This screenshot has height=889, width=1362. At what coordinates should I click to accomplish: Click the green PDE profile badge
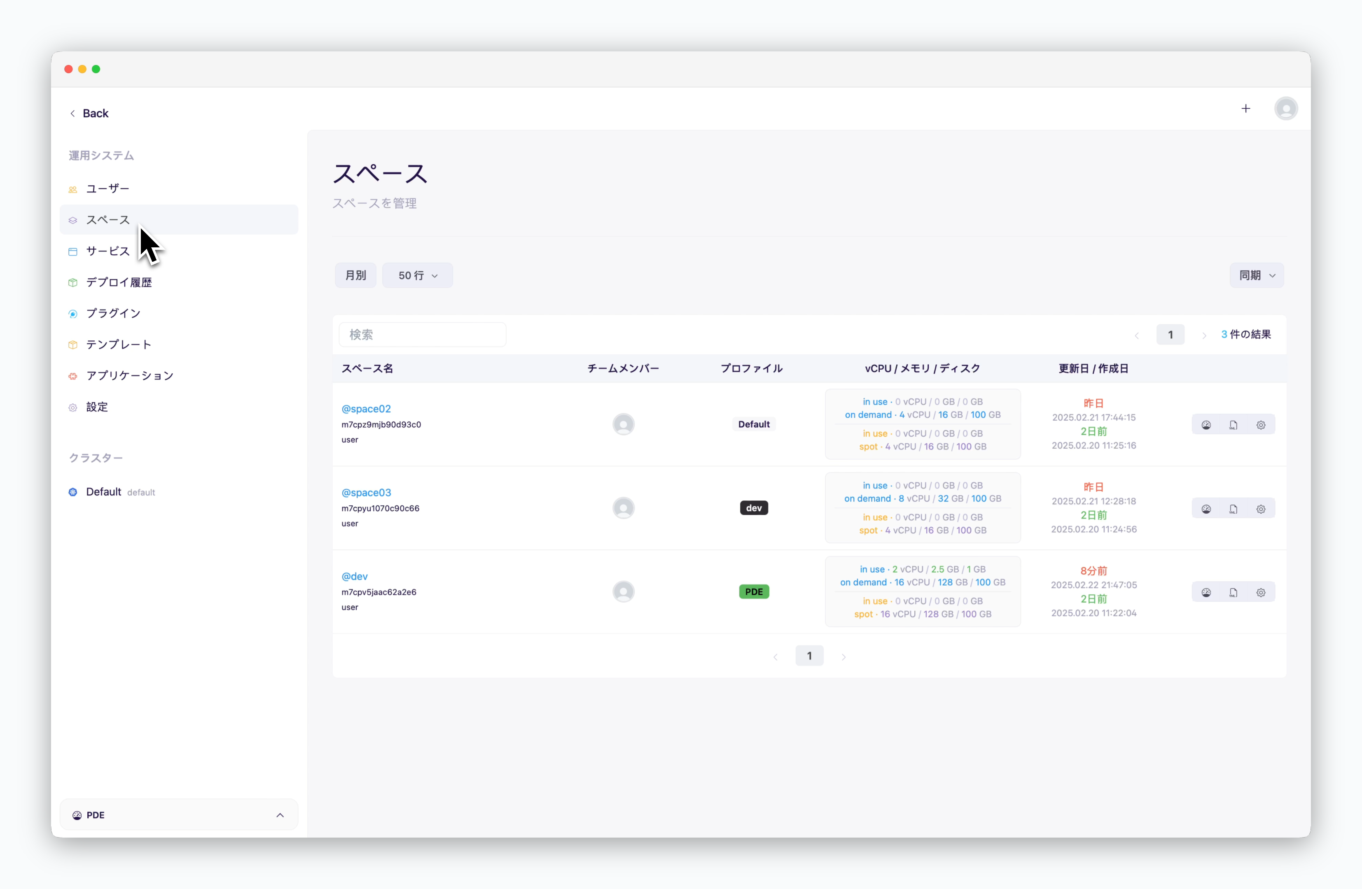(x=754, y=592)
